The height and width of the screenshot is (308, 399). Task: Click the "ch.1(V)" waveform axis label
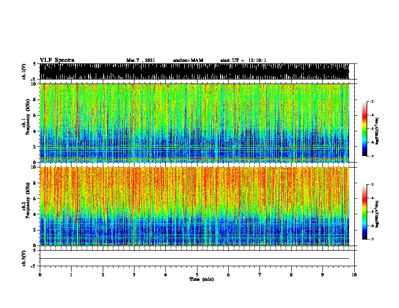coord(24,71)
